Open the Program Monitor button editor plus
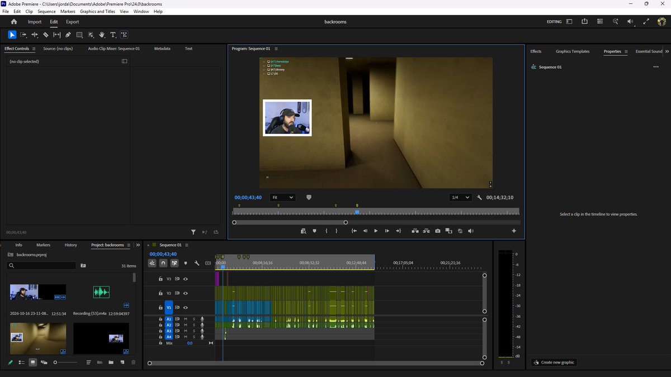 514,231
